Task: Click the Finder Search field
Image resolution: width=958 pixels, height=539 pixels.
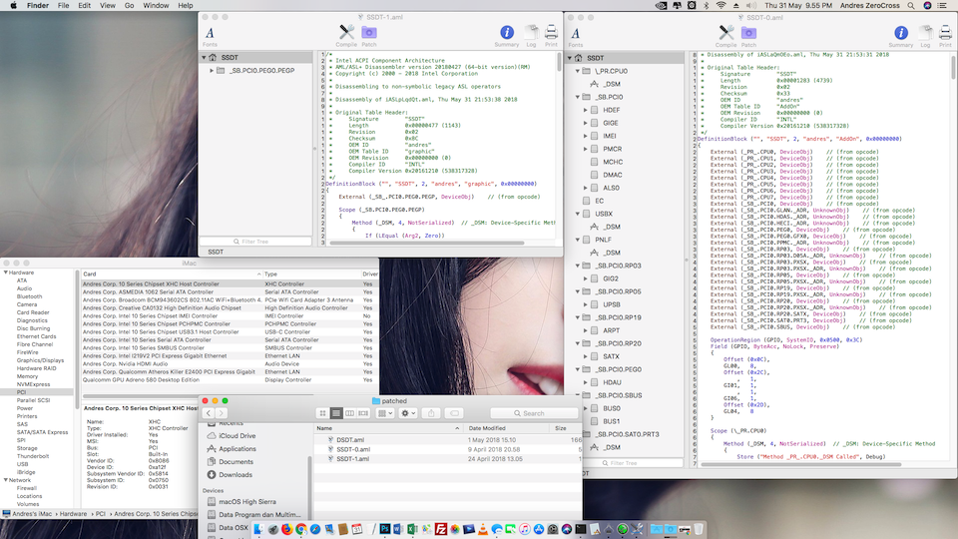Action: 534,413
